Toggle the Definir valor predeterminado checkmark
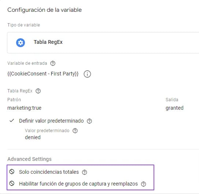199x194 pixels. (12, 121)
